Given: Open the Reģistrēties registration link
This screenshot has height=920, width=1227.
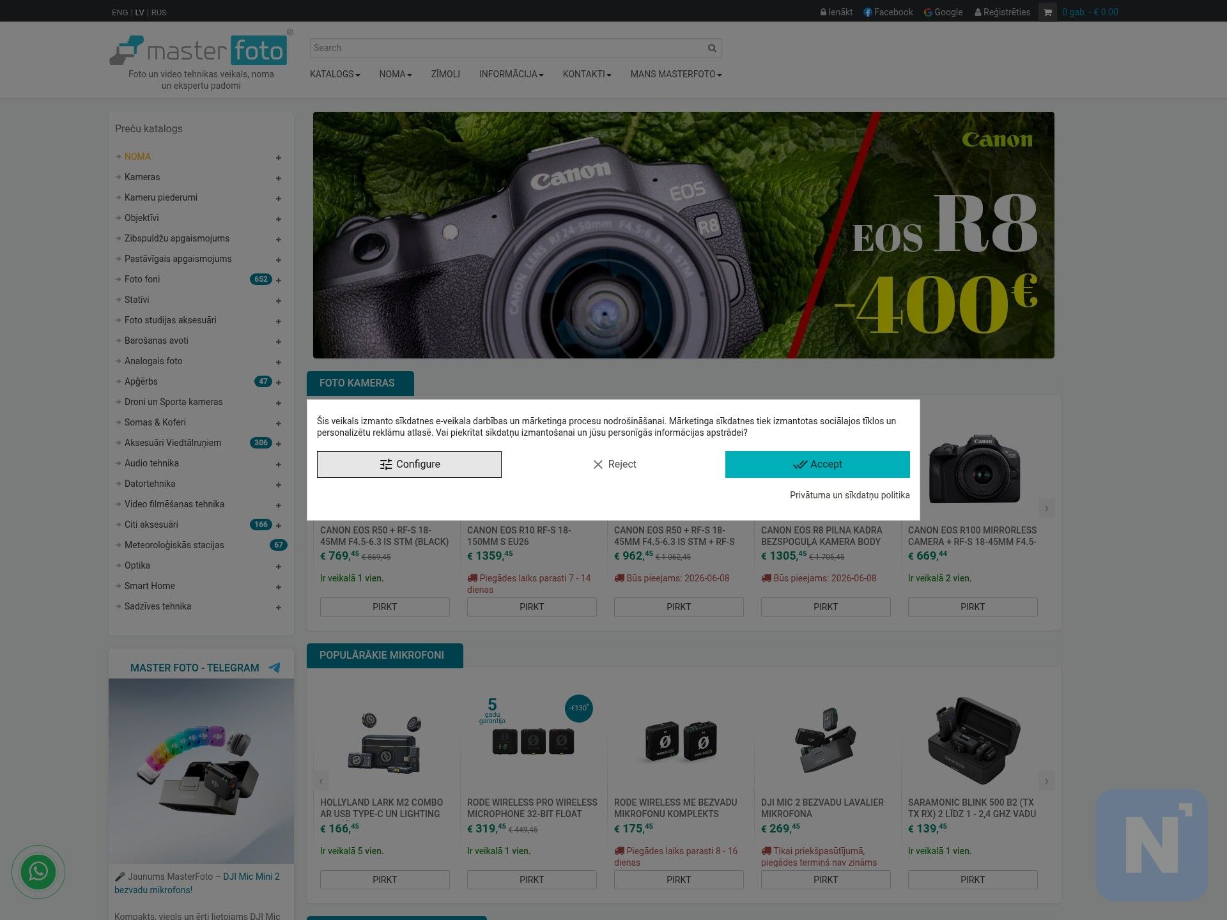Looking at the screenshot, I should (x=1003, y=12).
